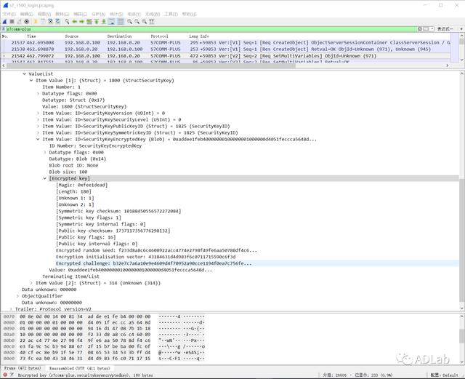Click the 表达式 expression button
The height and width of the screenshot is (379, 465).
[x=445, y=28]
